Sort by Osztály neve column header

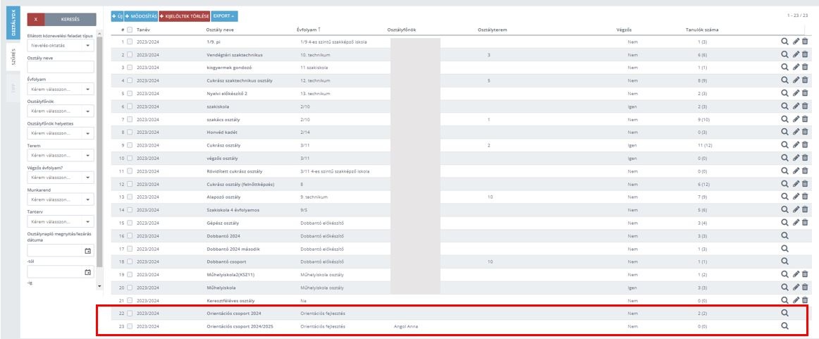point(220,30)
